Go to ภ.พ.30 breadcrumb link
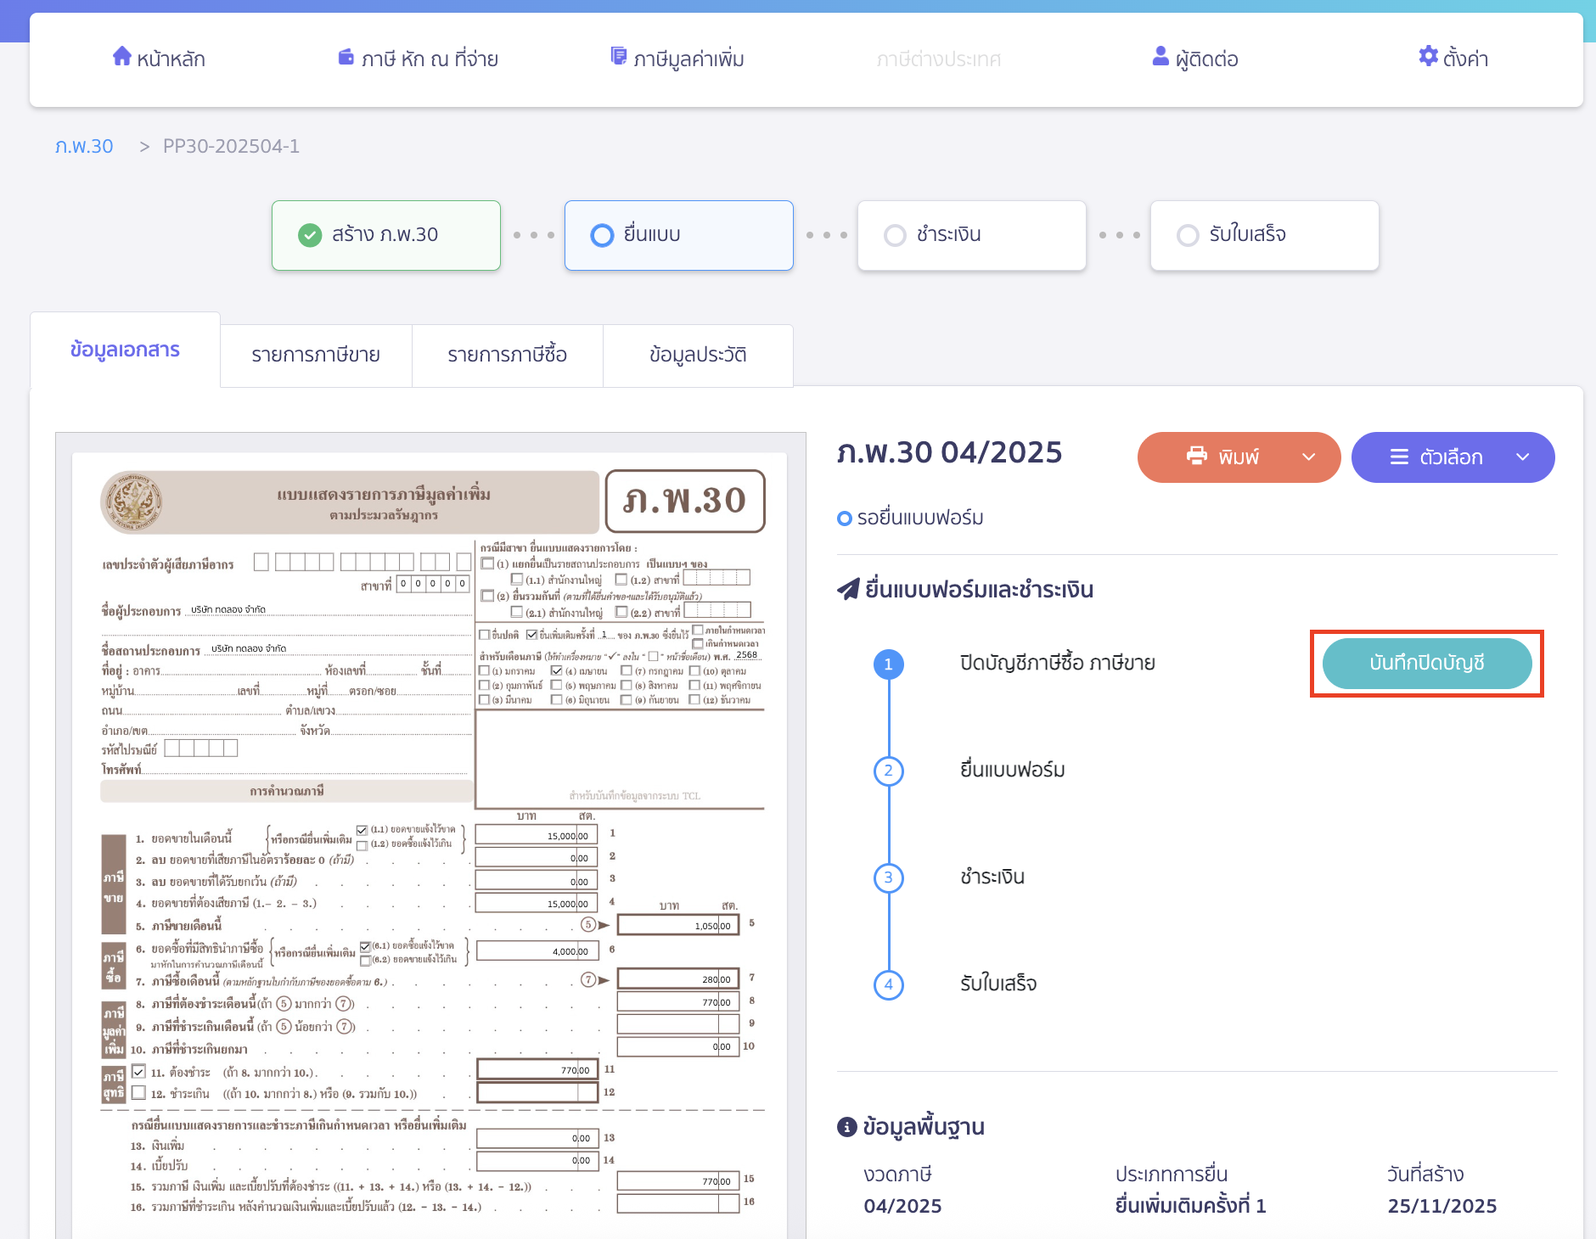This screenshot has width=1596, height=1239. [84, 146]
